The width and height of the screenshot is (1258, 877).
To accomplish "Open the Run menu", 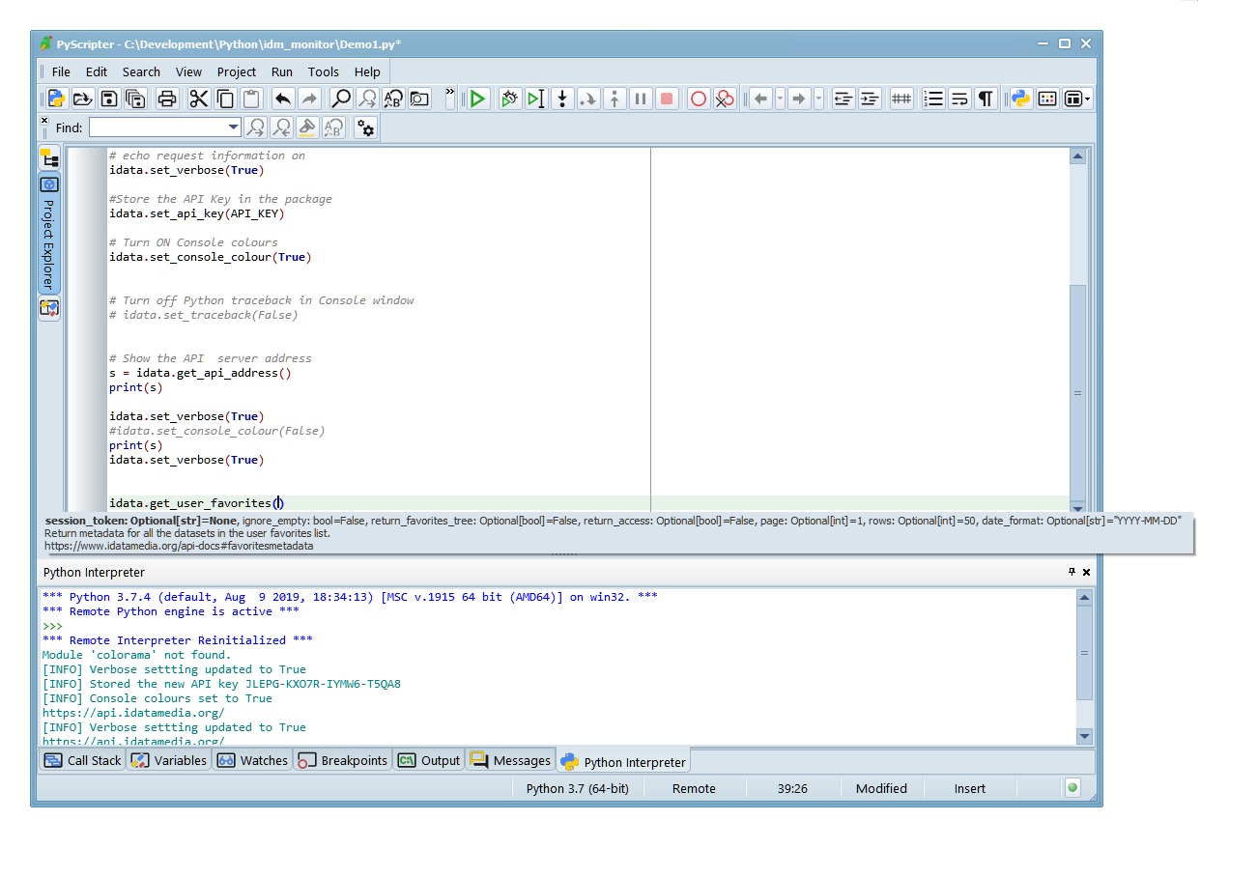I will (281, 71).
